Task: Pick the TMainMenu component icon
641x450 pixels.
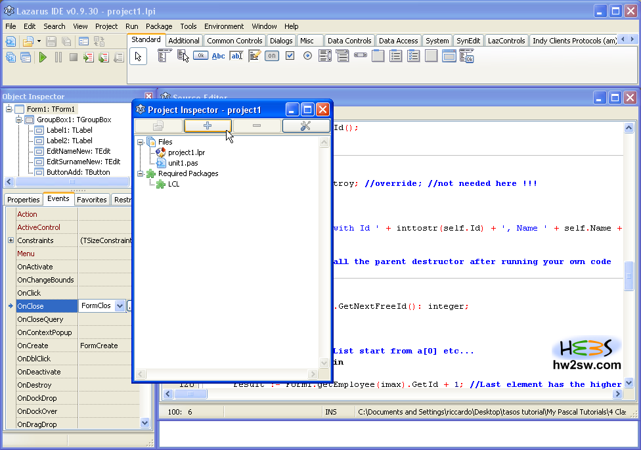Action: tap(165, 56)
